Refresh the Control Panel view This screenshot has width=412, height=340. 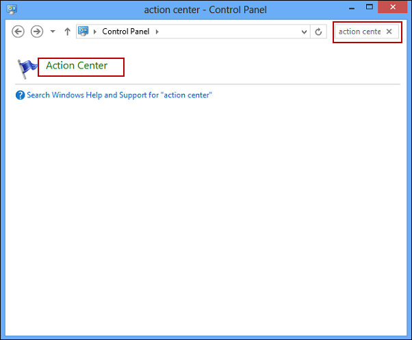click(x=318, y=32)
